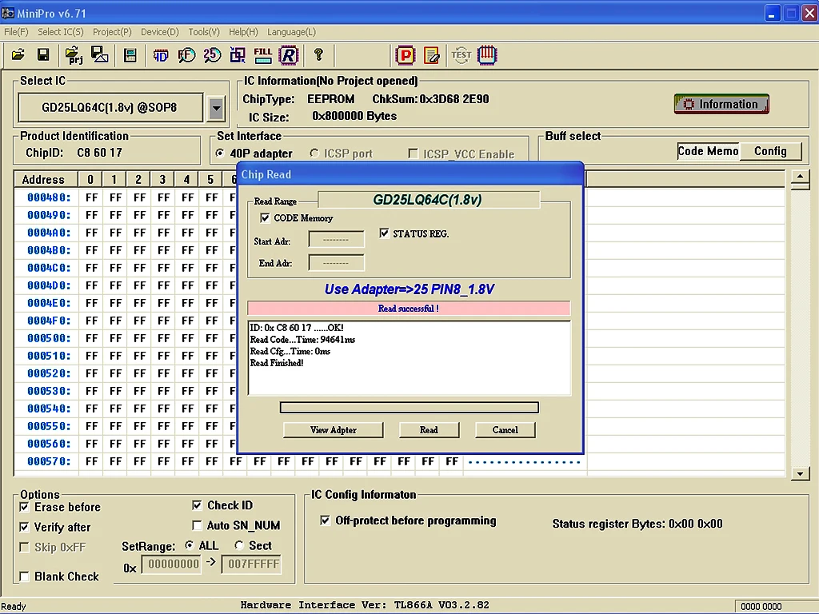Open a file with the folder icon

(18, 55)
